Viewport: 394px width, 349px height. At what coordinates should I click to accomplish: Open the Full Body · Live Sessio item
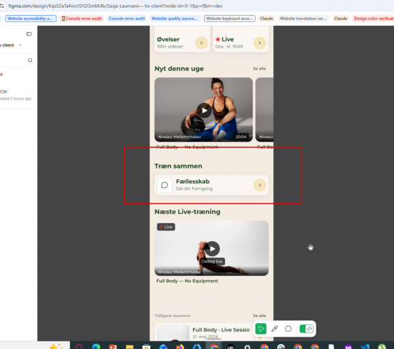click(x=221, y=330)
